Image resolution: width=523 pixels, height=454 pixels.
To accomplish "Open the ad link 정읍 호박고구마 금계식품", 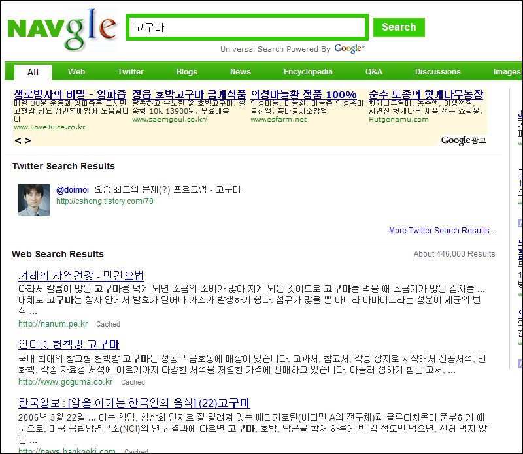I will [189, 94].
